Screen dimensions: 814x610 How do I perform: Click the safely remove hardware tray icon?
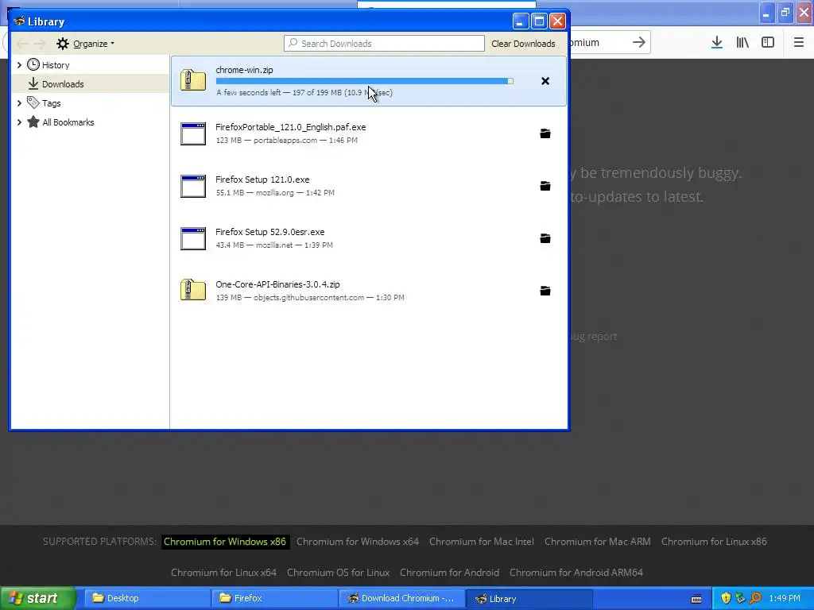point(740,598)
